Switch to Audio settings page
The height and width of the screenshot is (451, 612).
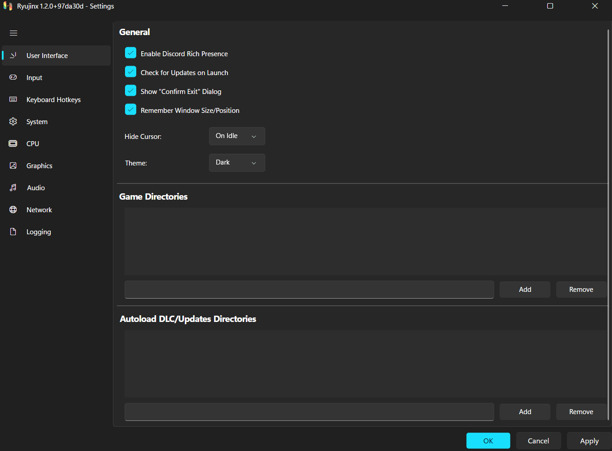[x=56, y=188]
